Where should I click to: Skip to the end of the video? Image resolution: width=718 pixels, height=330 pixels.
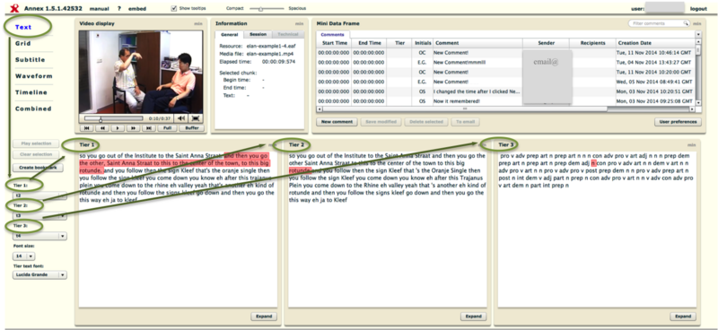(x=148, y=128)
